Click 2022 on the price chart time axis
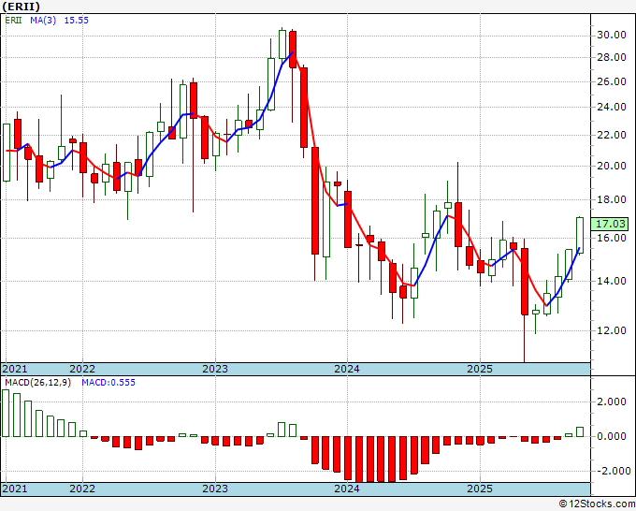 point(82,369)
